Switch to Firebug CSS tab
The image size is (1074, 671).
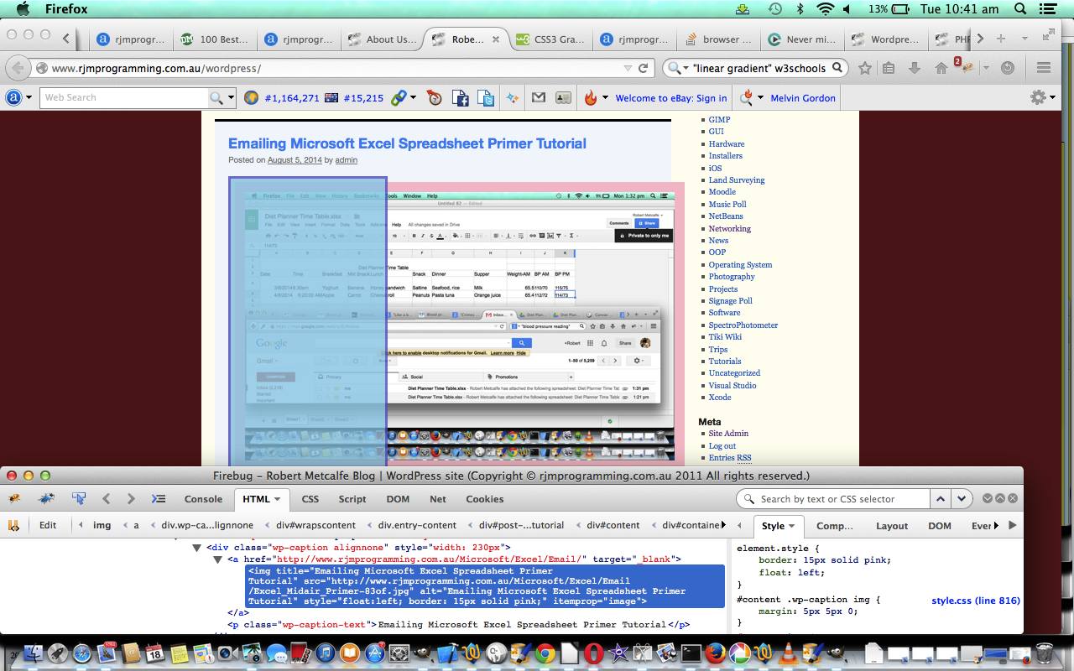point(310,498)
